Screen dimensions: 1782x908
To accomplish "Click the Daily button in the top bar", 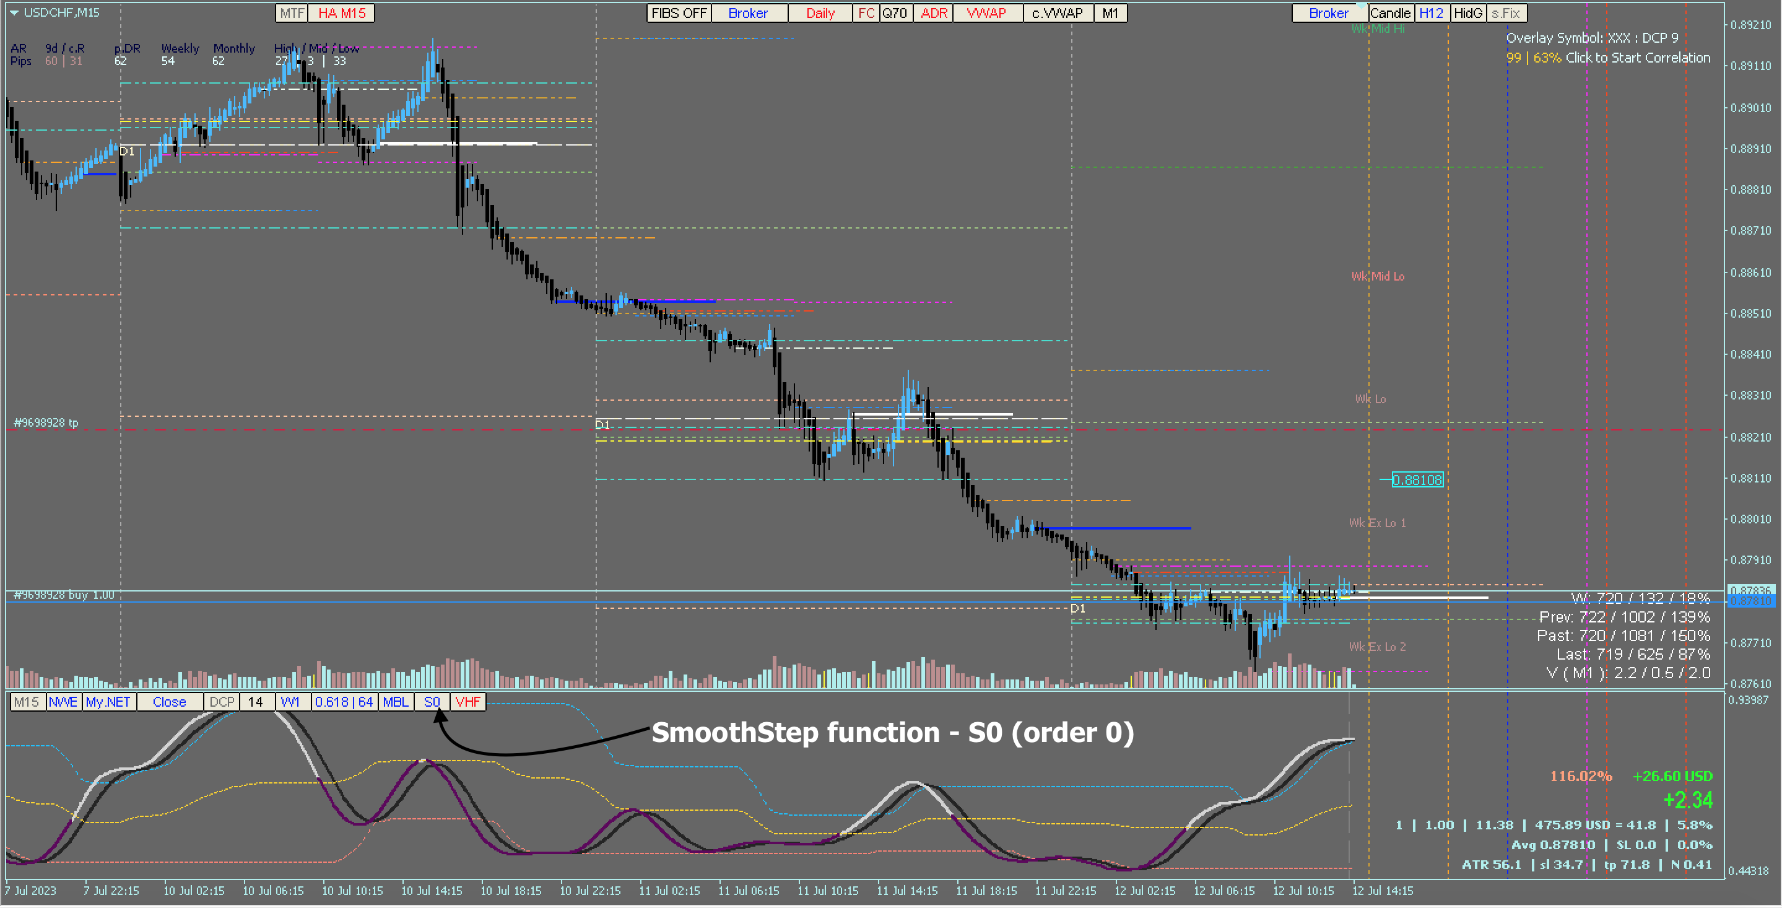I will coord(820,13).
